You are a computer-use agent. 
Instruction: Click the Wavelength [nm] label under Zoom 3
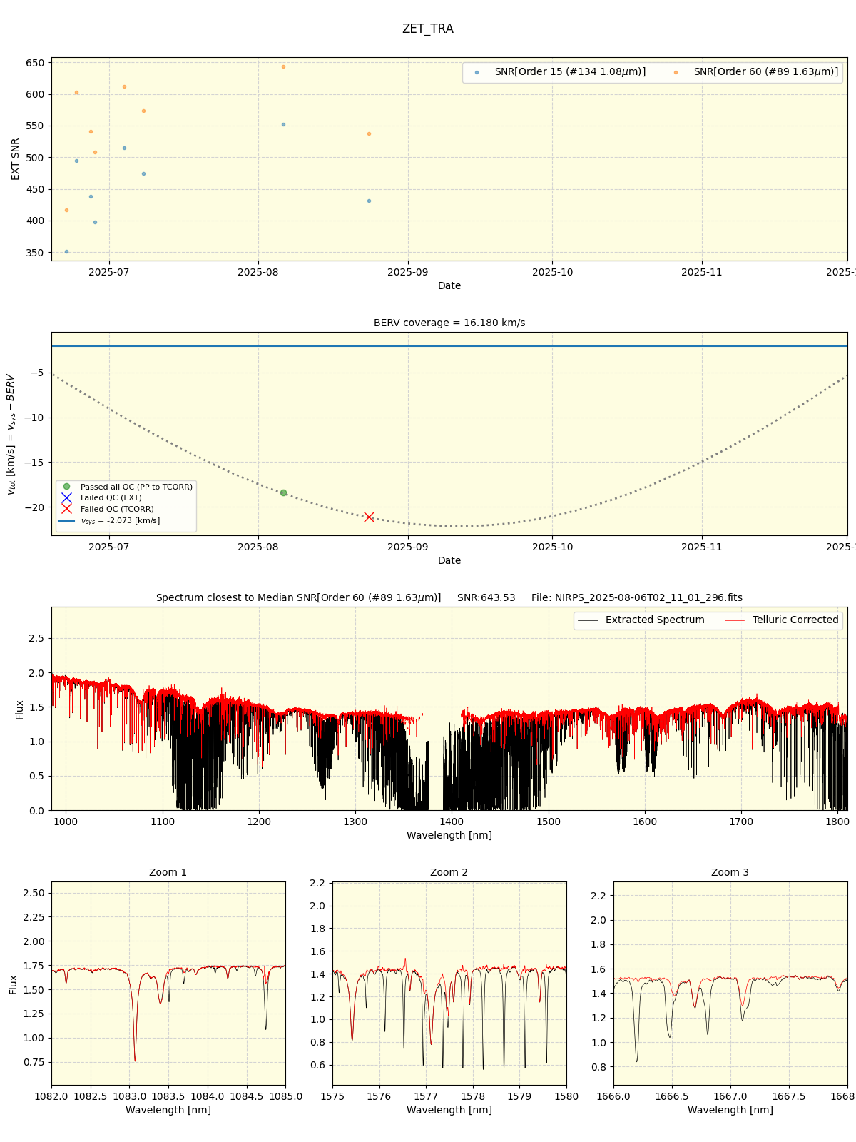[730, 1111]
